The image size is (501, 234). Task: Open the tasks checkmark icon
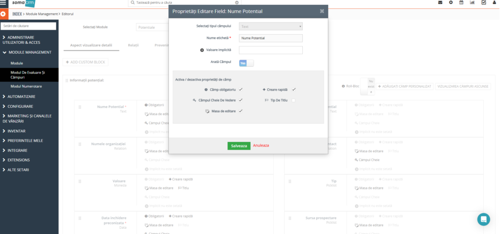coord(484,2)
